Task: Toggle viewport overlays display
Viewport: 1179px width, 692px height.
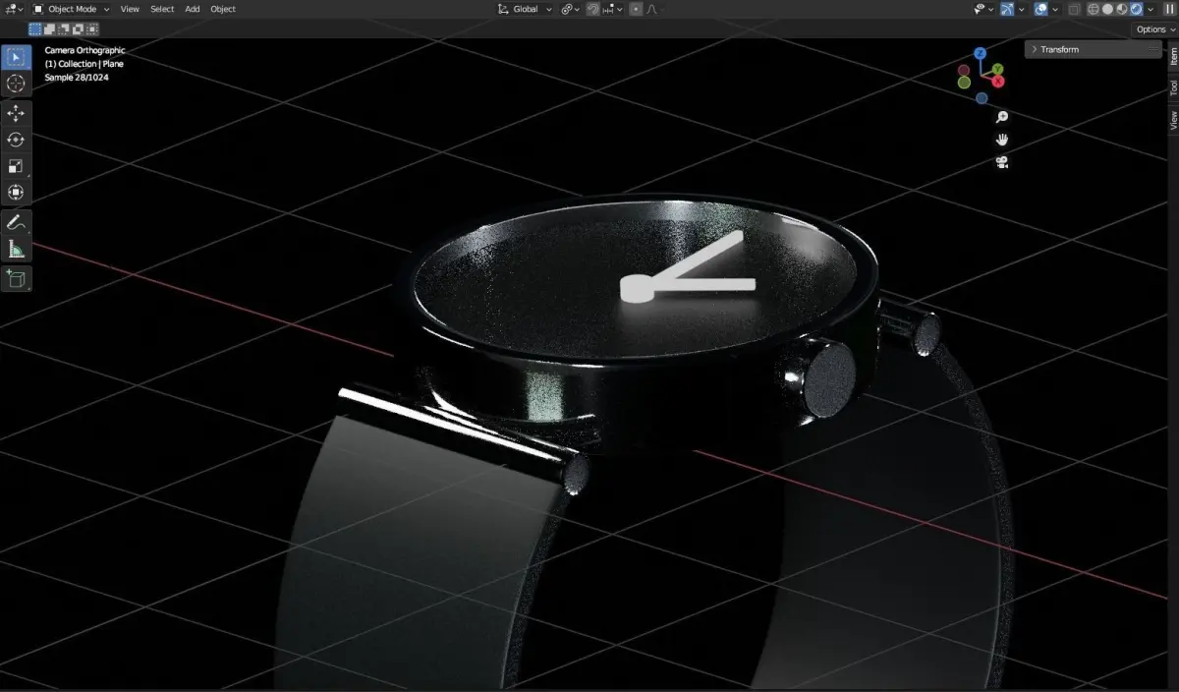Action: coord(1040,9)
